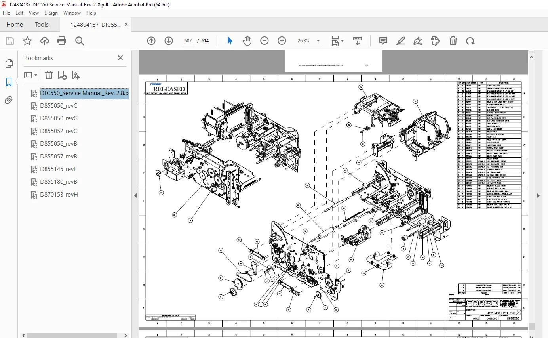Open the bookmarks Options dropdown

(31, 75)
